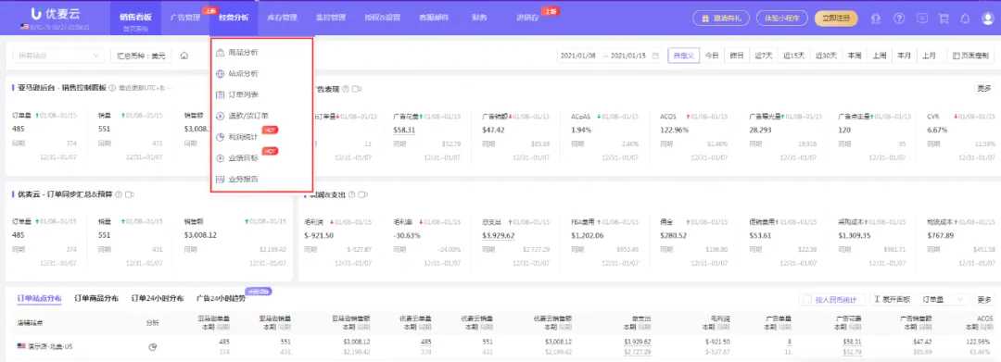
Task: Open 广告管理 in top navigation
Action: [x=185, y=18]
